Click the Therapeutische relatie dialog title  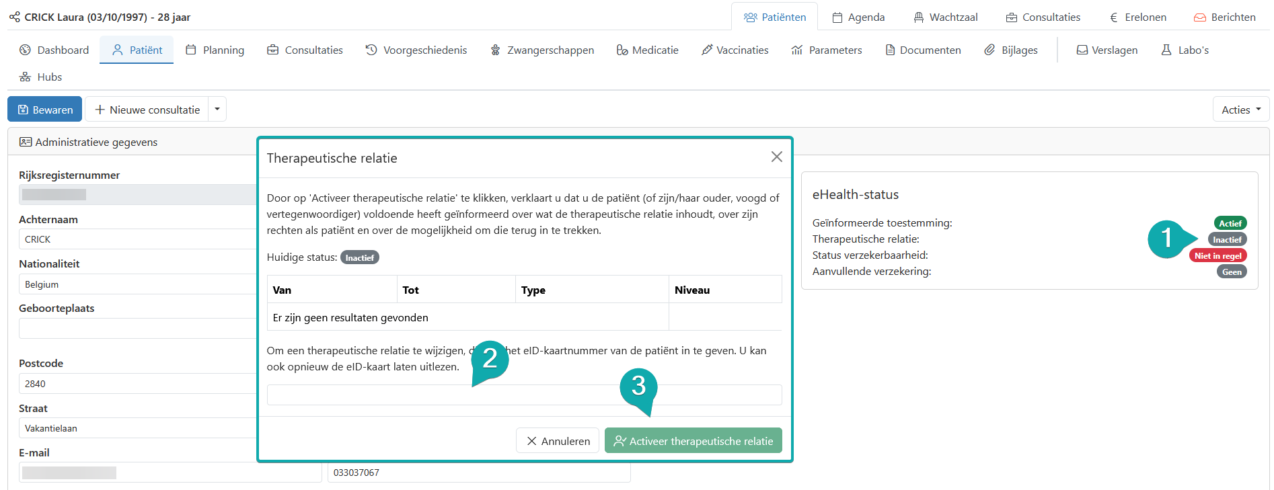coord(332,158)
